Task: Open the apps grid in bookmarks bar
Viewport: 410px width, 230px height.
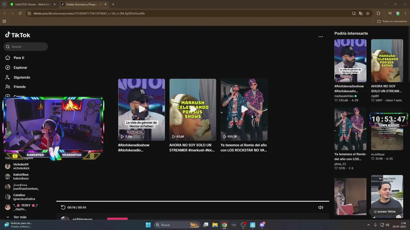Action: (x=4, y=21)
